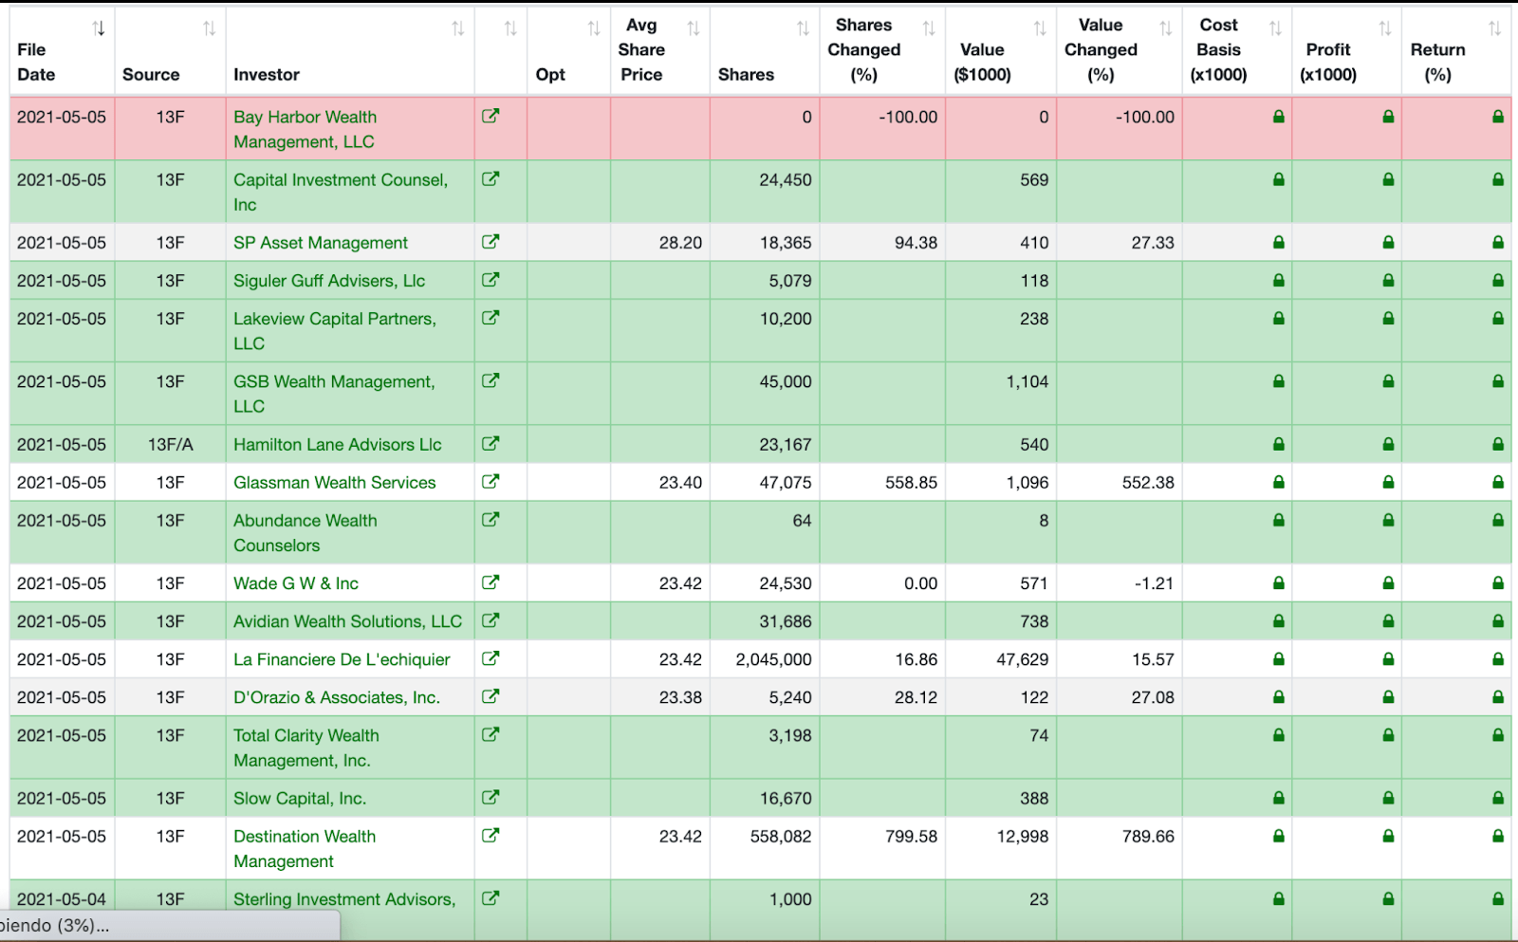Screen dimensions: 1518x942
Task: Open Avidian Wealth Solutions, LLC investor link
Action: point(348,621)
